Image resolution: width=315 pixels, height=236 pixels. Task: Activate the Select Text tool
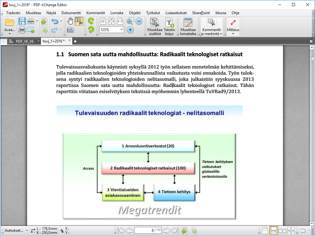click(79, 21)
